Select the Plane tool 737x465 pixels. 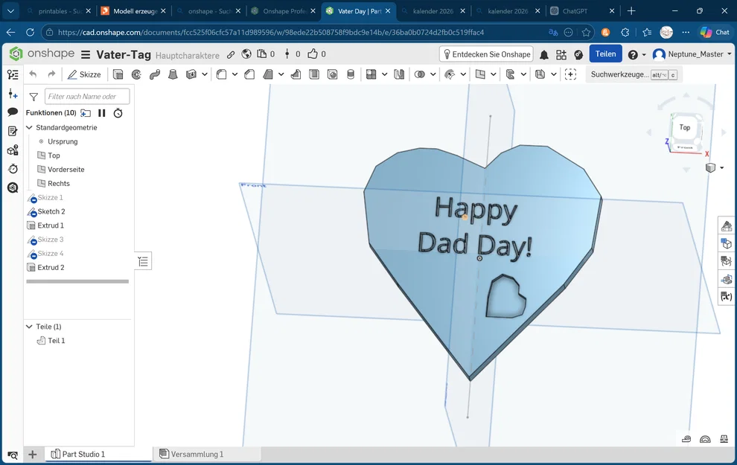(x=480, y=74)
